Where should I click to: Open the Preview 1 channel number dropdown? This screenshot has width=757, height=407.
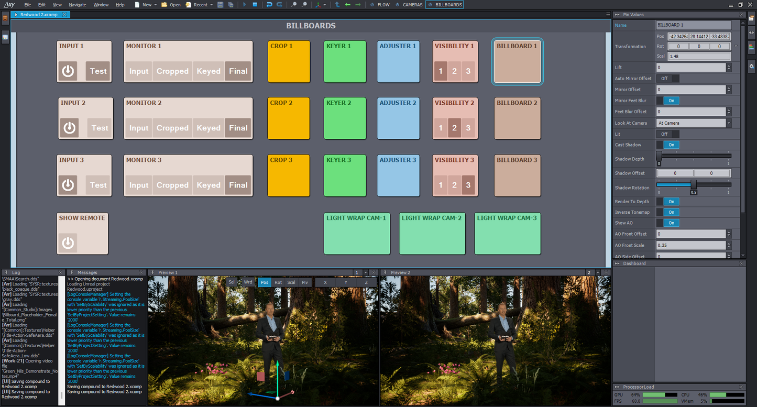click(365, 273)
